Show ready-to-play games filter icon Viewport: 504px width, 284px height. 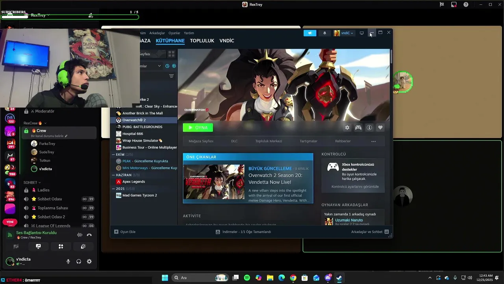(174, 66)
